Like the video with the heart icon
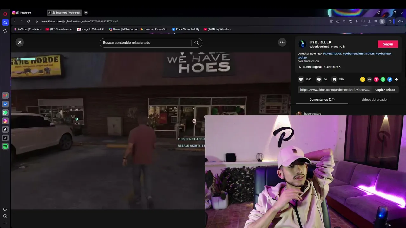Image resolution: width=406 pixels, height=228 pixels. (x=301, y=79)
